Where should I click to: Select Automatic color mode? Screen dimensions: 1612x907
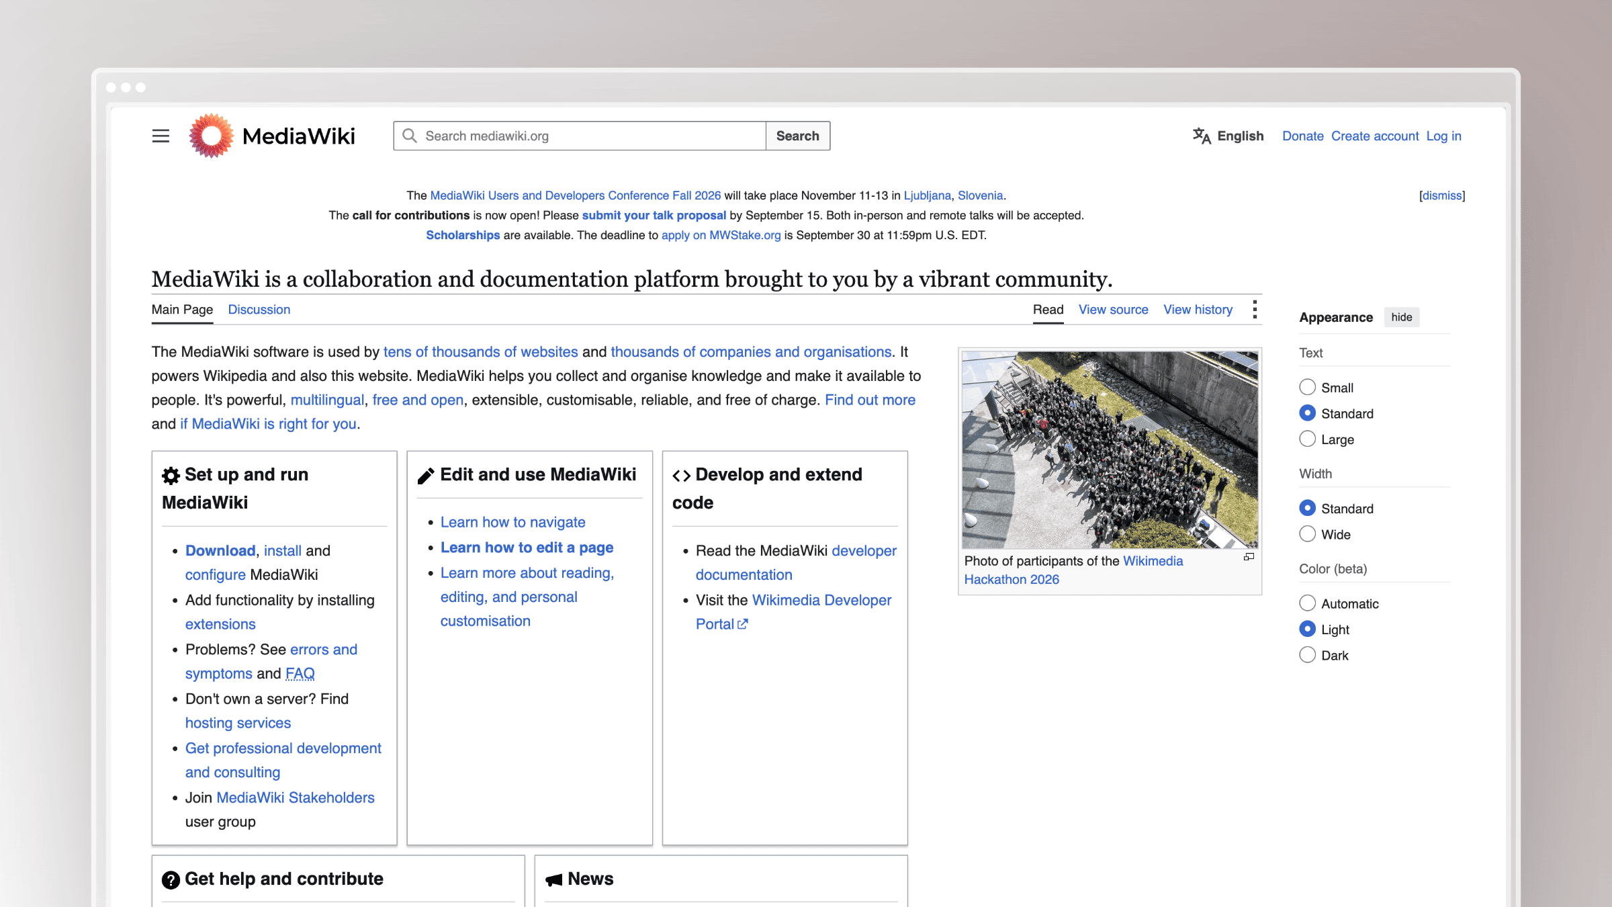click(1307, 603)
